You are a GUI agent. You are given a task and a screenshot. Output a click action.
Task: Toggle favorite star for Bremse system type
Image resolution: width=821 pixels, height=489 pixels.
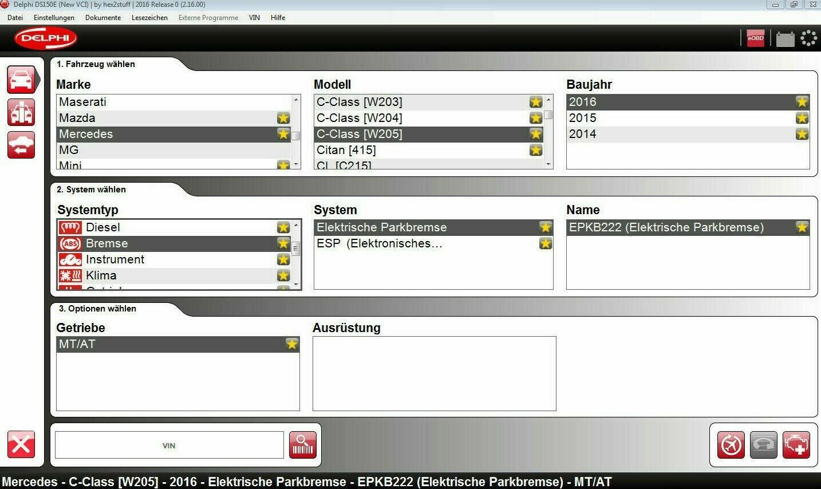click(x=283, y=243)
